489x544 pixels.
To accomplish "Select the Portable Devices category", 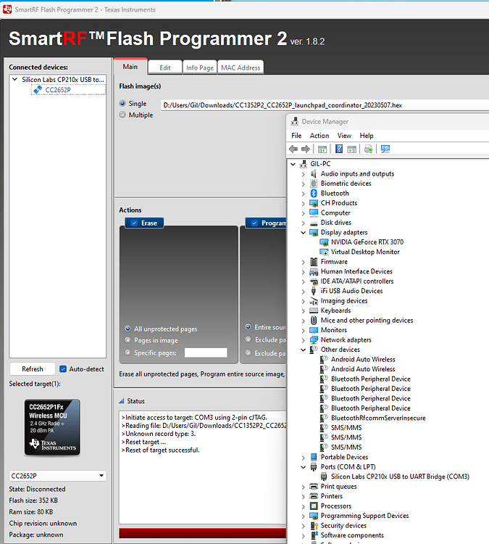I will pyautogui.click(x=344, y=457).
